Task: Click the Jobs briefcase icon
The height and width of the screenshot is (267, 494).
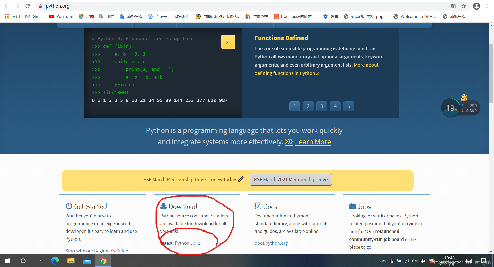Action: 352,206
